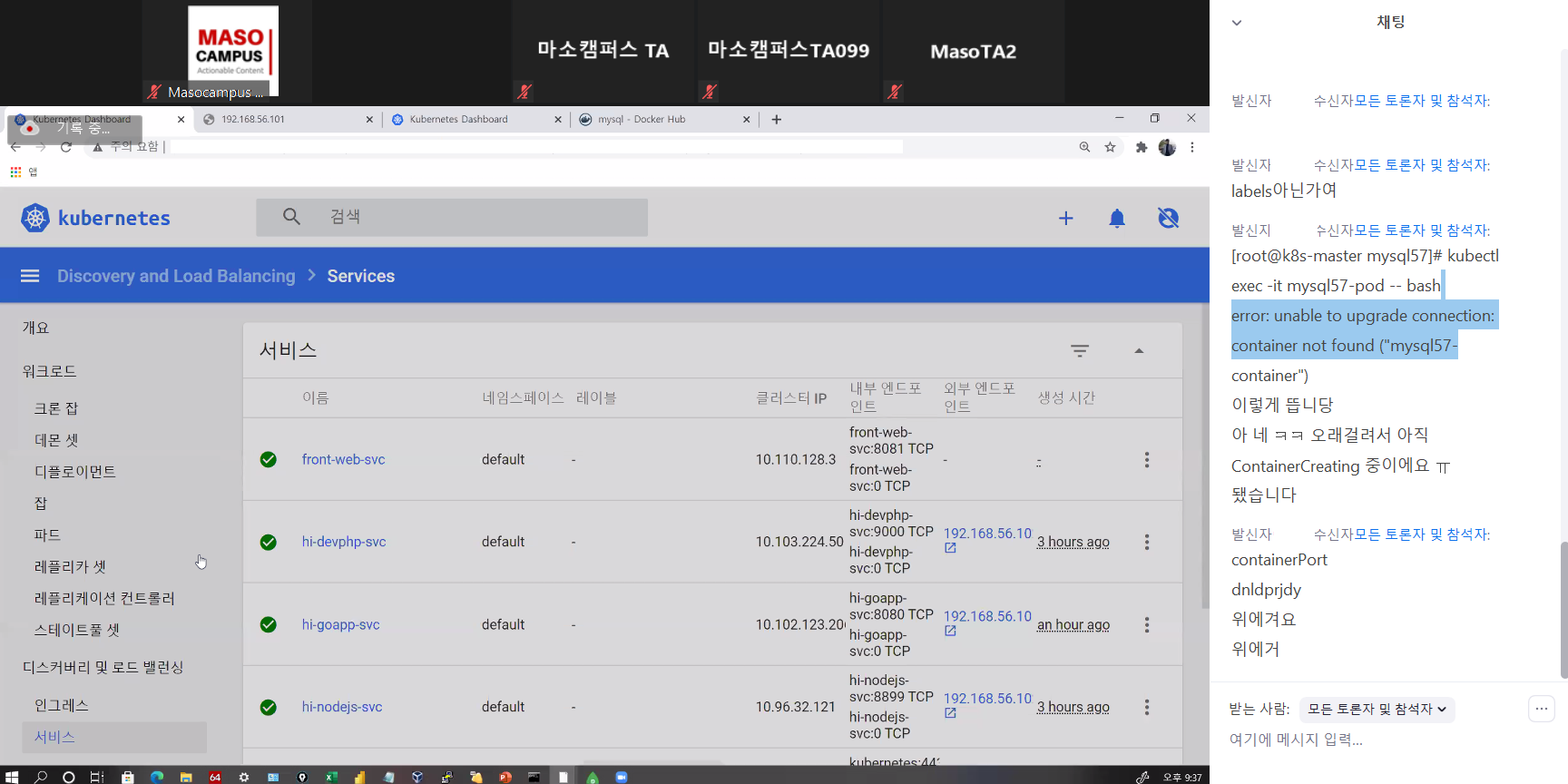Click the browser extensions puzzle icon
1568x784 pixels.
(x=1141, y=147)
